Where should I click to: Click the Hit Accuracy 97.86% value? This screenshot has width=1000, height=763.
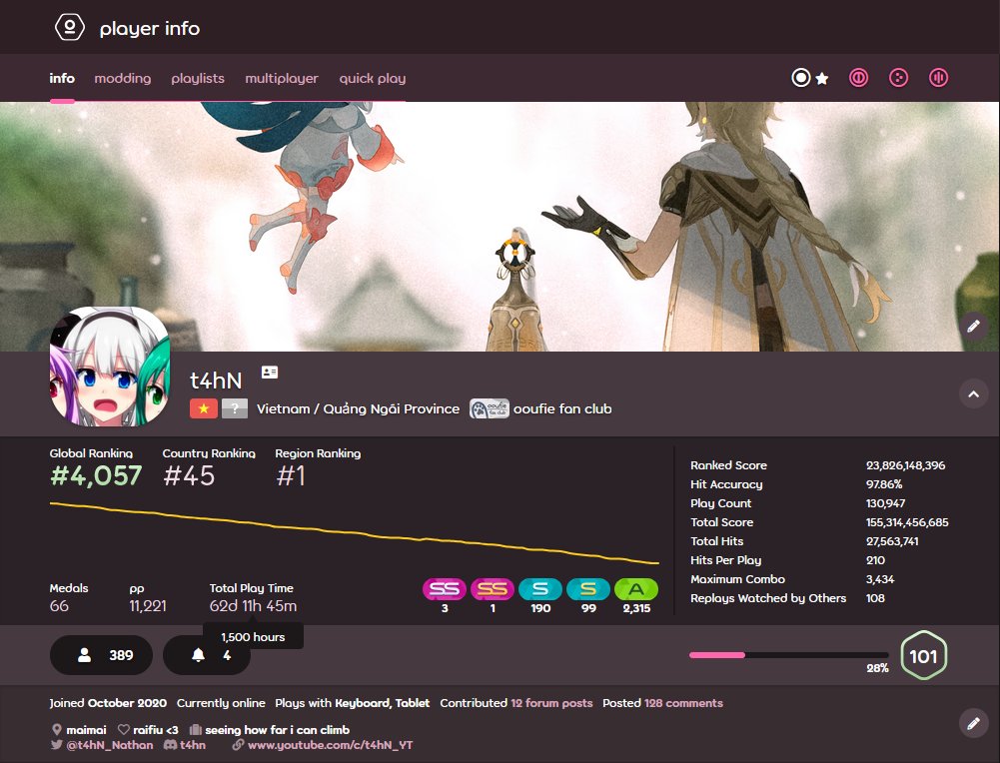(884, 484)
